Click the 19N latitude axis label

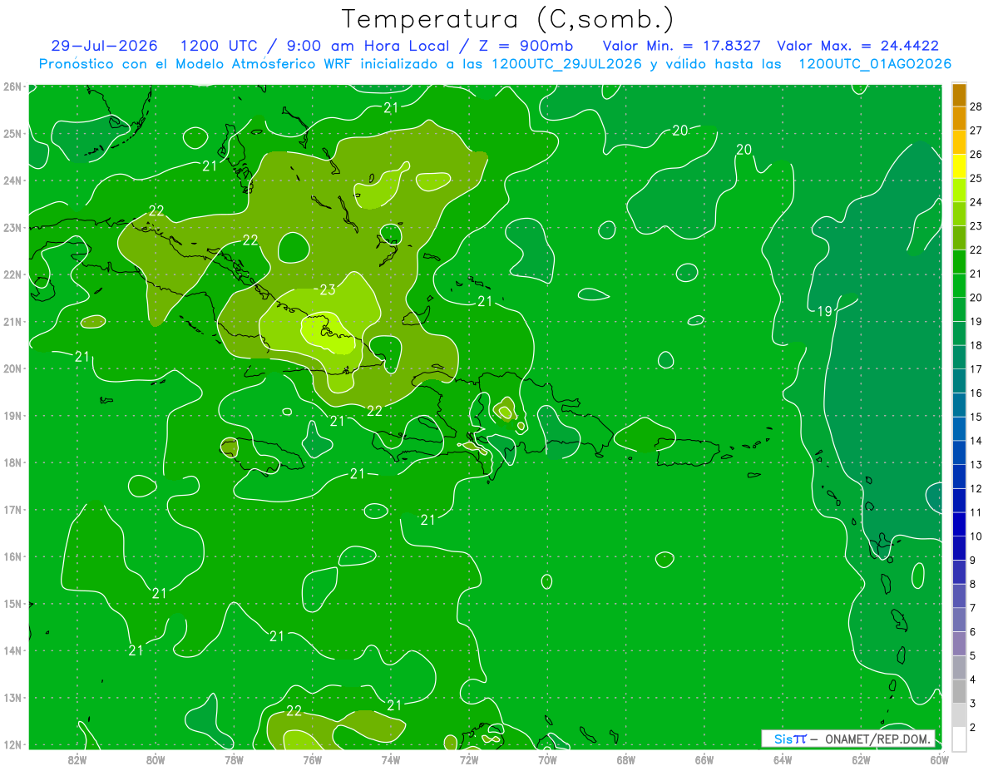(12, 415)
